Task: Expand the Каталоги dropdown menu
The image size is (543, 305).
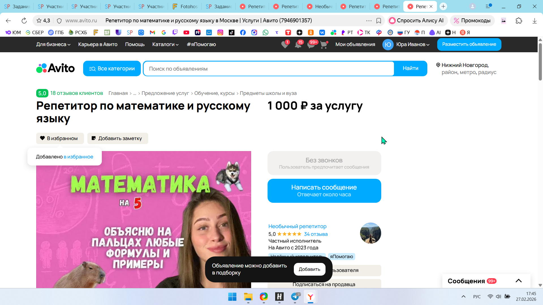Action: tap(165, 44)
